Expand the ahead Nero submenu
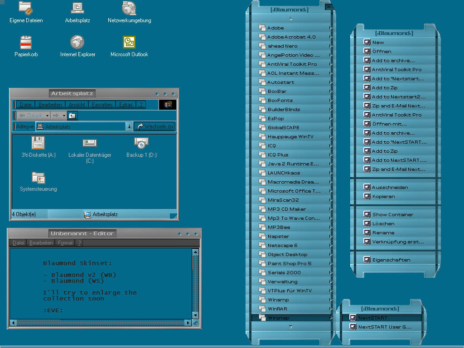Image resolution: width=464 pixels, height=348 pixels. point(331,46)
